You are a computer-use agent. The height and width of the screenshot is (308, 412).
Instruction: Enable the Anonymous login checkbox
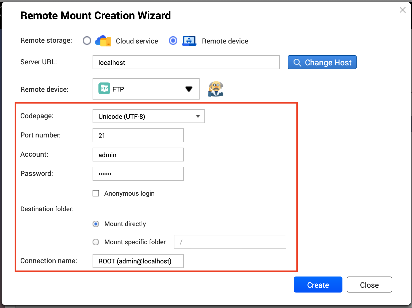click(x=96, y=193)
